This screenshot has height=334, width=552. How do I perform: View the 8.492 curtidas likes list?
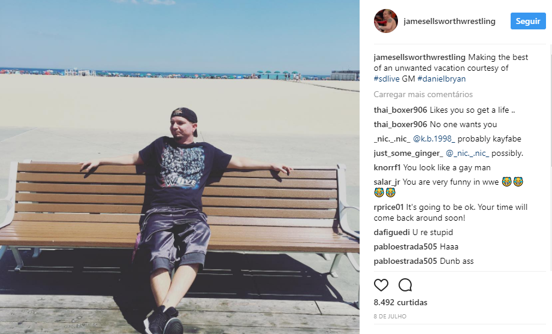click(400, 303)
